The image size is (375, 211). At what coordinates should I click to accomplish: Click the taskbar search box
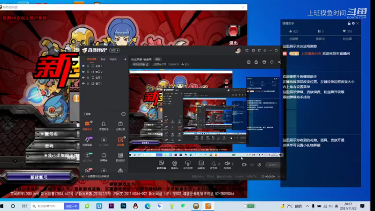click(47, 206)
